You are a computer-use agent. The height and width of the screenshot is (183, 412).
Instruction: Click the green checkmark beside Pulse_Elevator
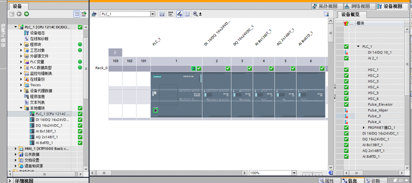[x=346, y=104]
